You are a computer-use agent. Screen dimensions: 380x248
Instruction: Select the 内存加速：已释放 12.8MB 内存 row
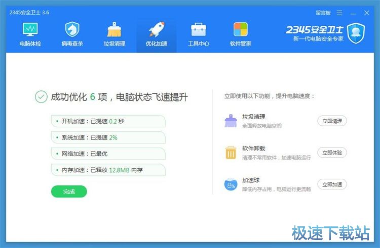pos(108,170)
